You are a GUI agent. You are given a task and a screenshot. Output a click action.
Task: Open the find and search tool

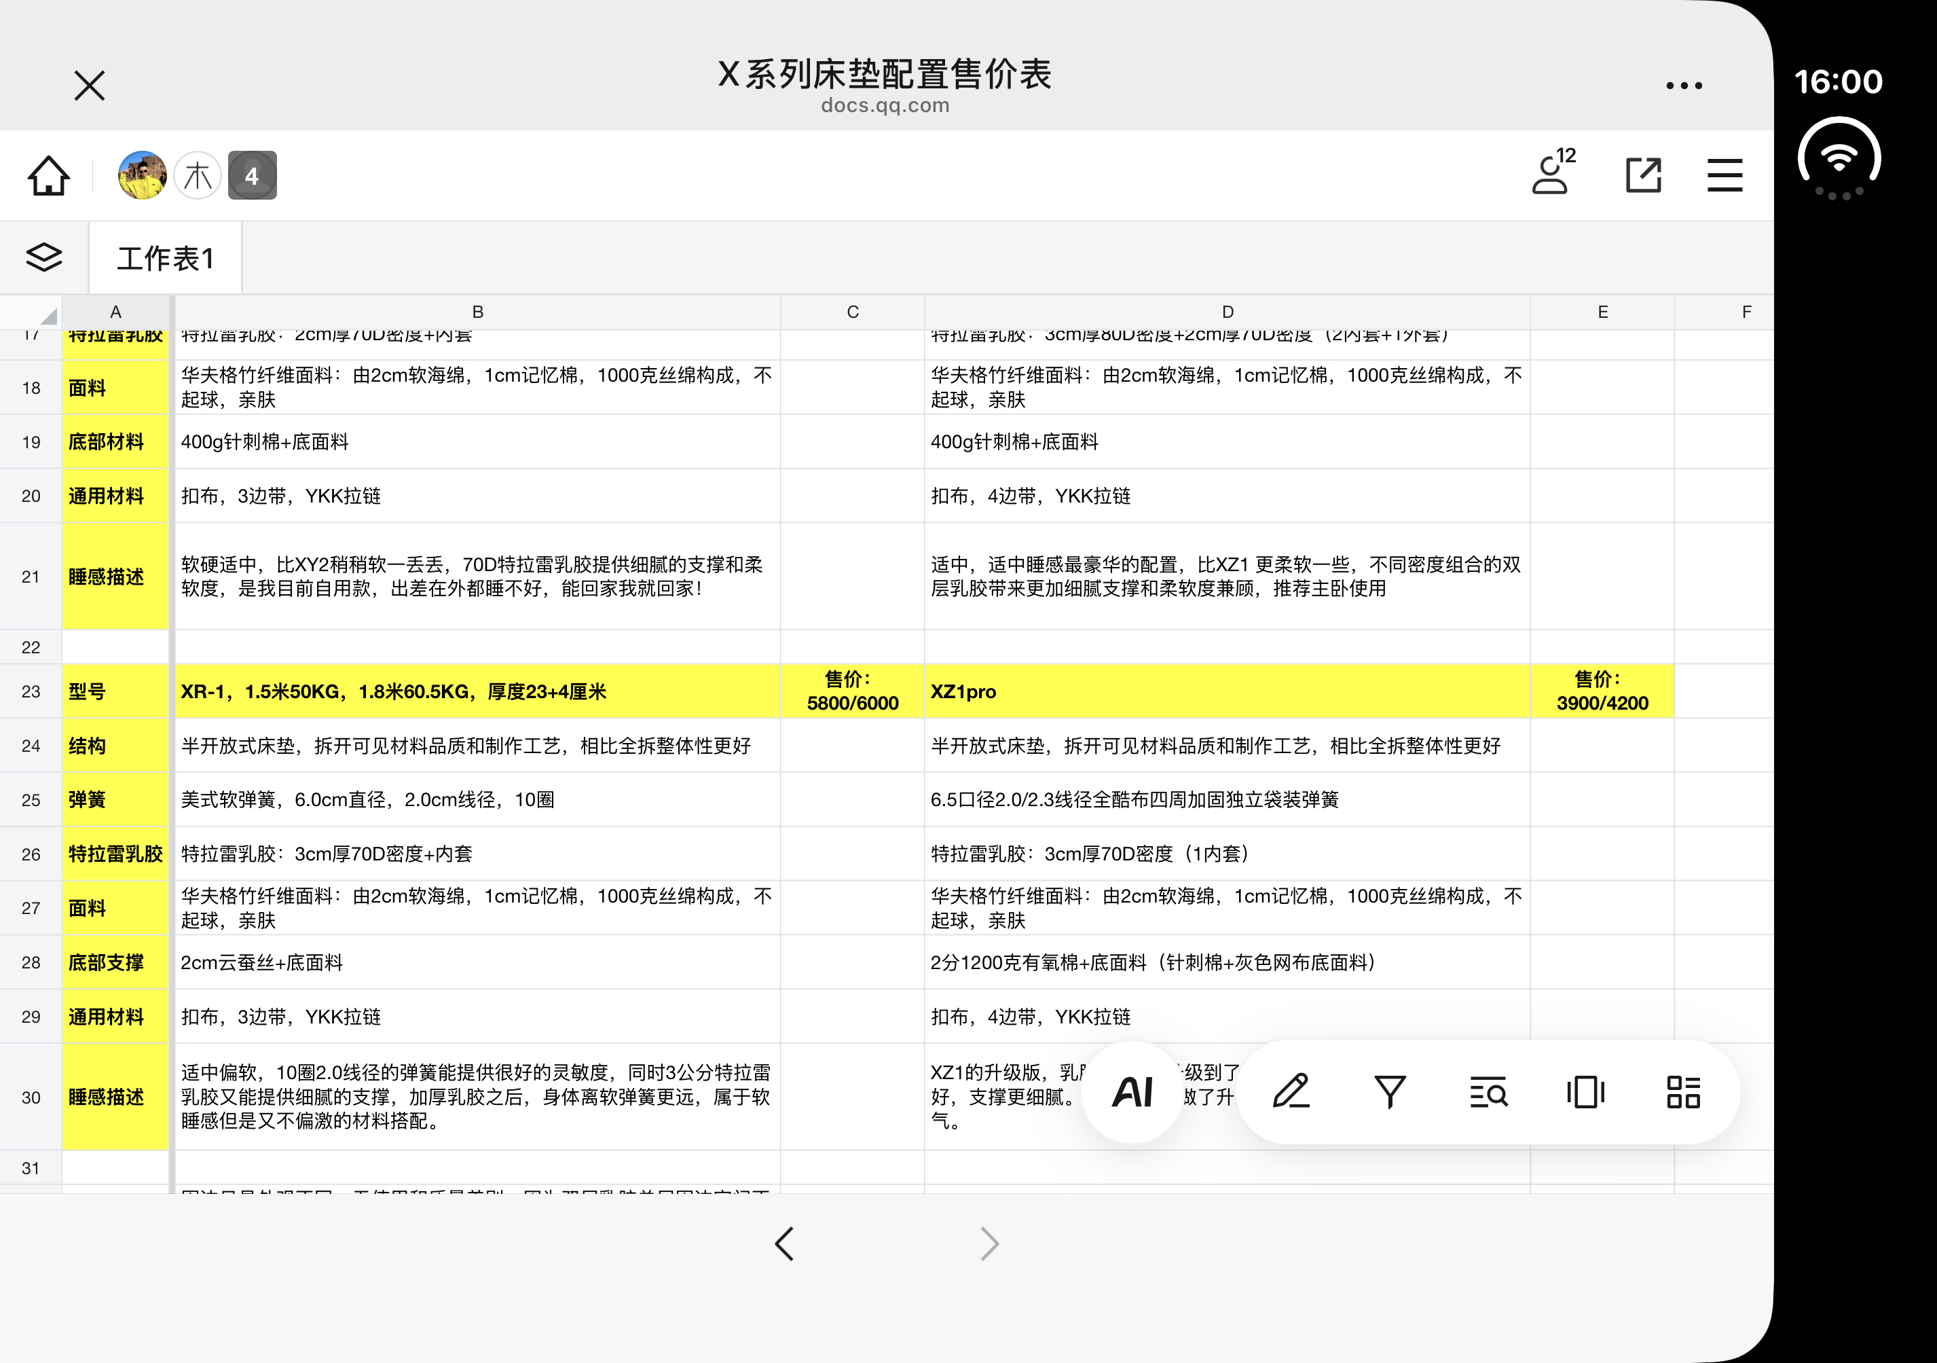click(1488, 1092)
